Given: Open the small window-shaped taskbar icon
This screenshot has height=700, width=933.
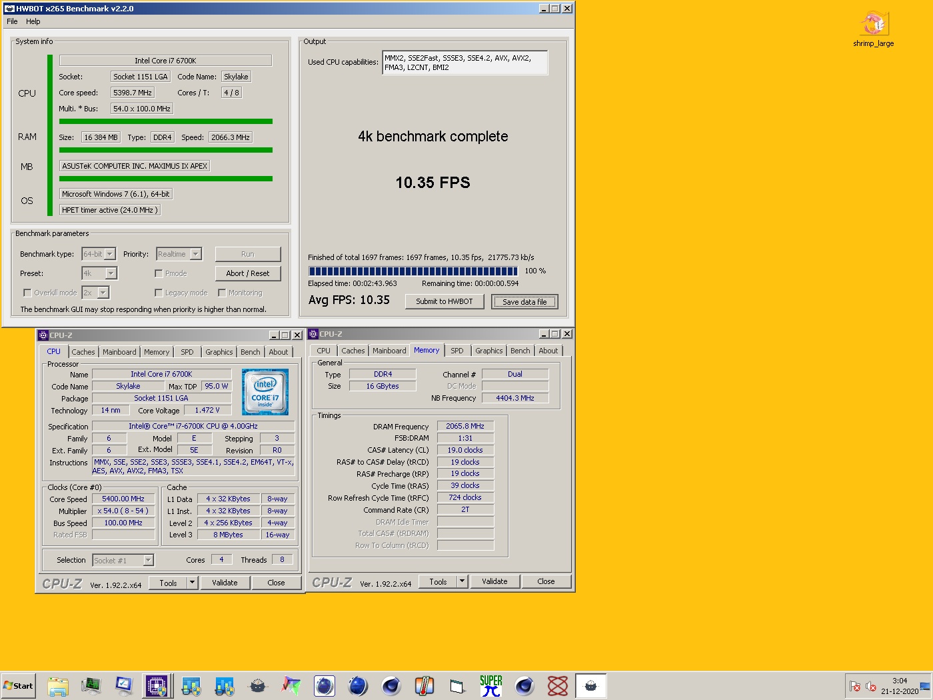Looking at the screenshot, I should point(457,685).
